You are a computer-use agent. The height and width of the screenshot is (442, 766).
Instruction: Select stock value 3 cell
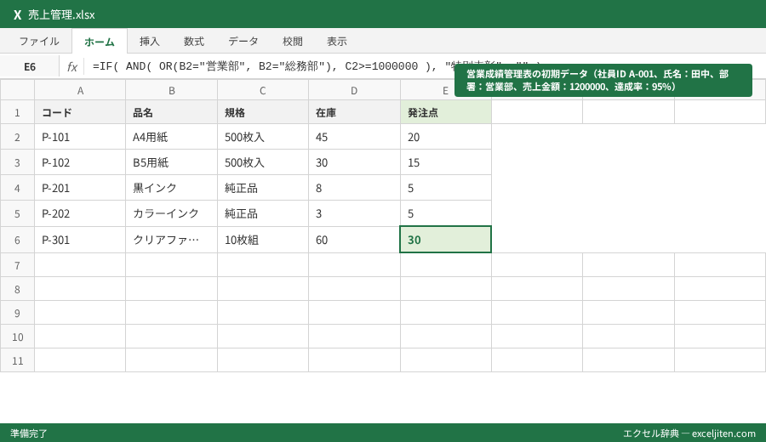(x=354, y=213)
